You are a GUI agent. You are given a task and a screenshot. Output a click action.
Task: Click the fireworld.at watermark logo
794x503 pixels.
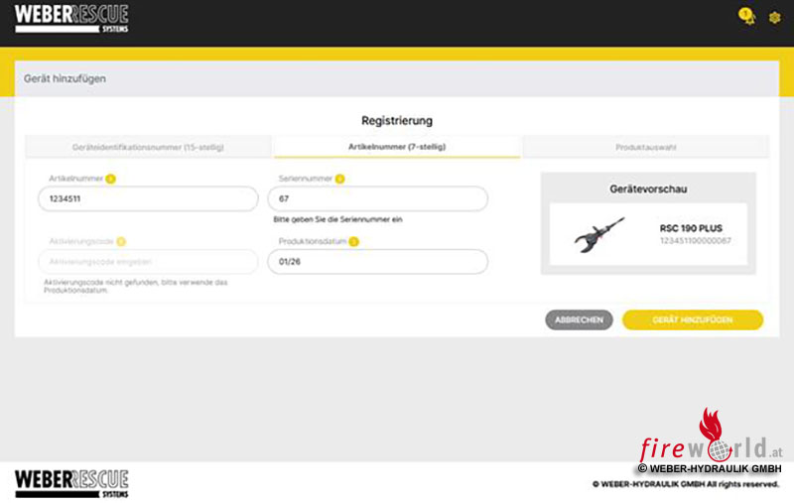pos(710,441)
